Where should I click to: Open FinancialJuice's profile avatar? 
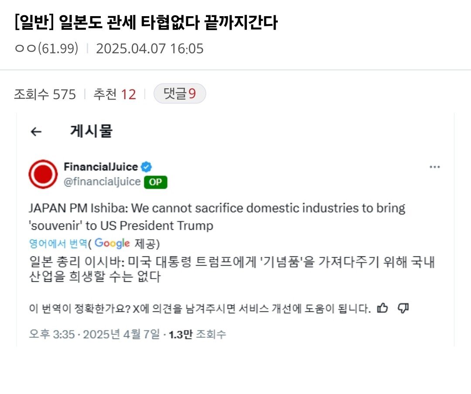42,174
